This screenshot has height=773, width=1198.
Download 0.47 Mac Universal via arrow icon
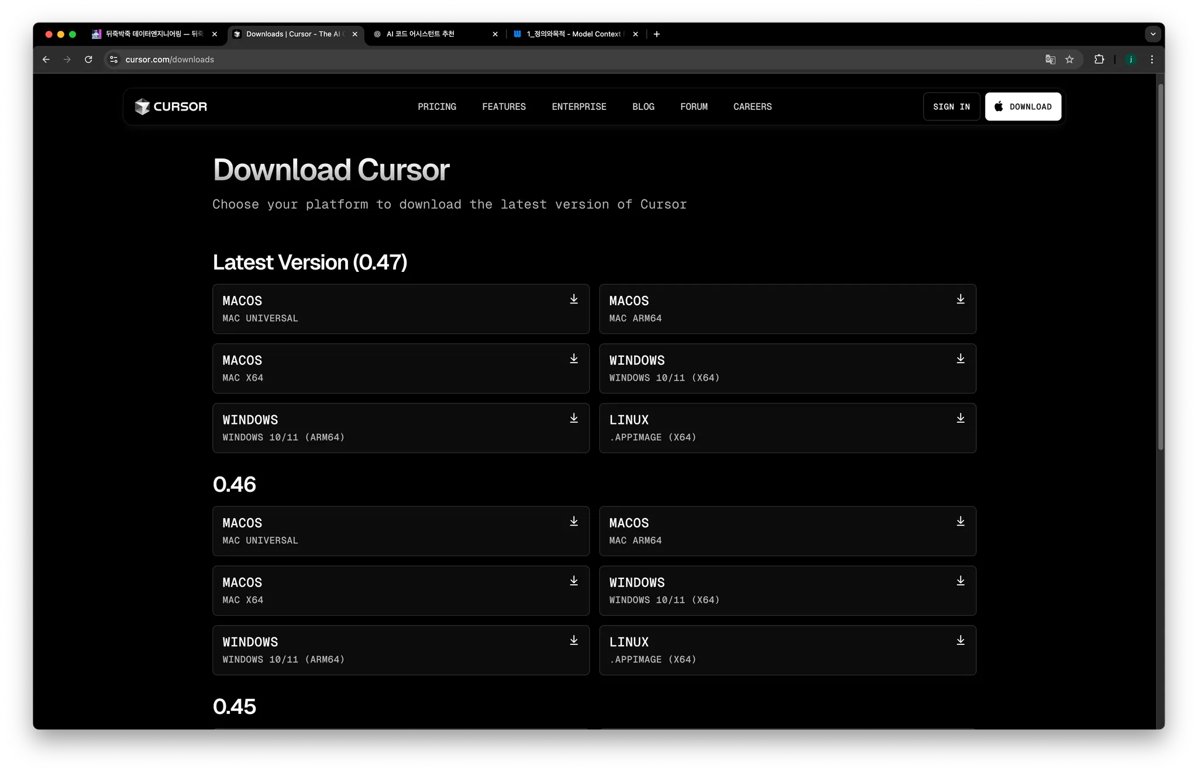pyautogui.click(x=574, y=299)
